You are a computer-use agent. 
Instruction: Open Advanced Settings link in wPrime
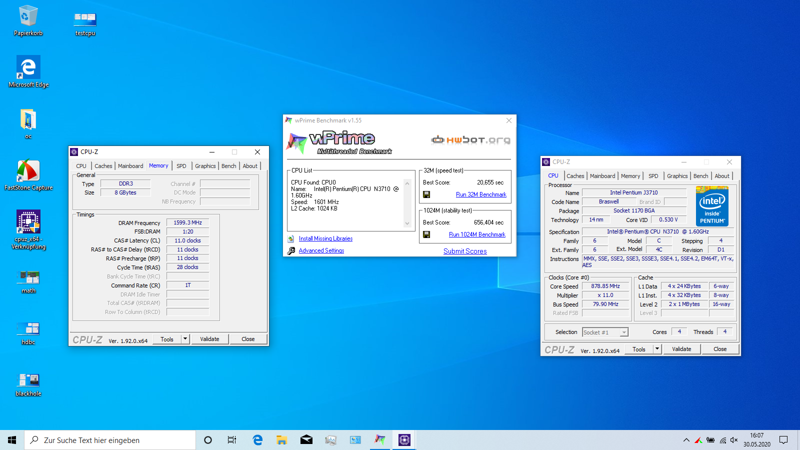pyautogui.click(x=321, y=250)
